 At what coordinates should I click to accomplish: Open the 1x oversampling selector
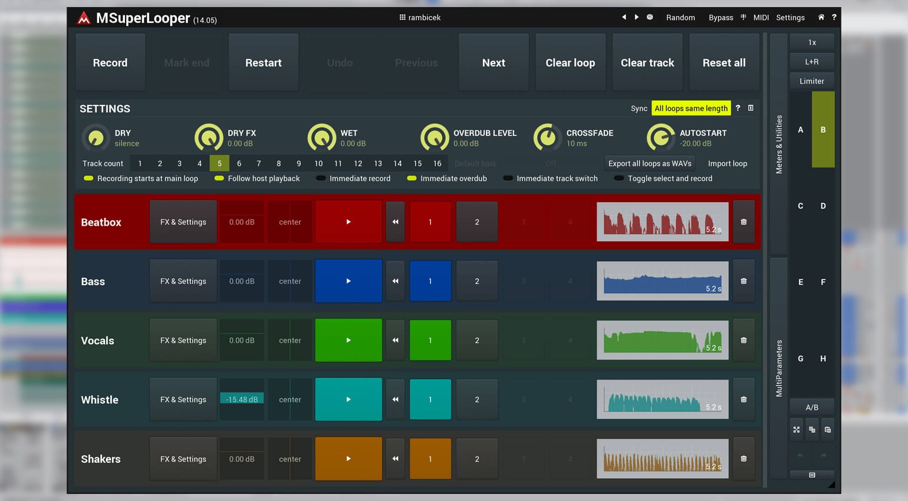pos(812,42)
